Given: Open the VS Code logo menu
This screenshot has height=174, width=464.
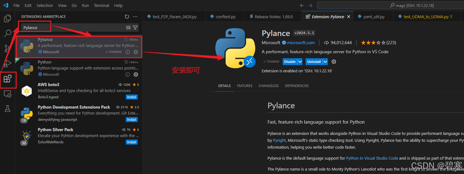Looking at the screenshot, I should (6, 5).
